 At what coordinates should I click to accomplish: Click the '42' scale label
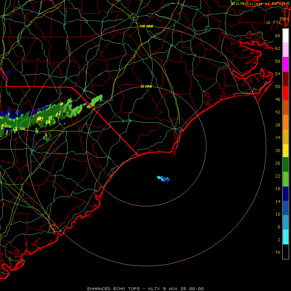[x=278, y=112]
